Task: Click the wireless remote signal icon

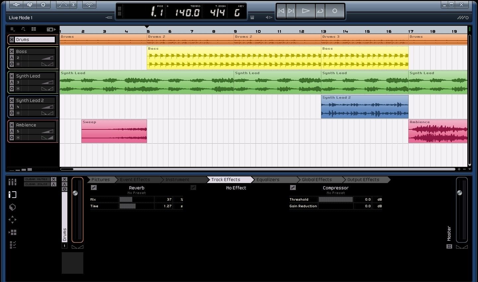Action: (x=89, y=5)
